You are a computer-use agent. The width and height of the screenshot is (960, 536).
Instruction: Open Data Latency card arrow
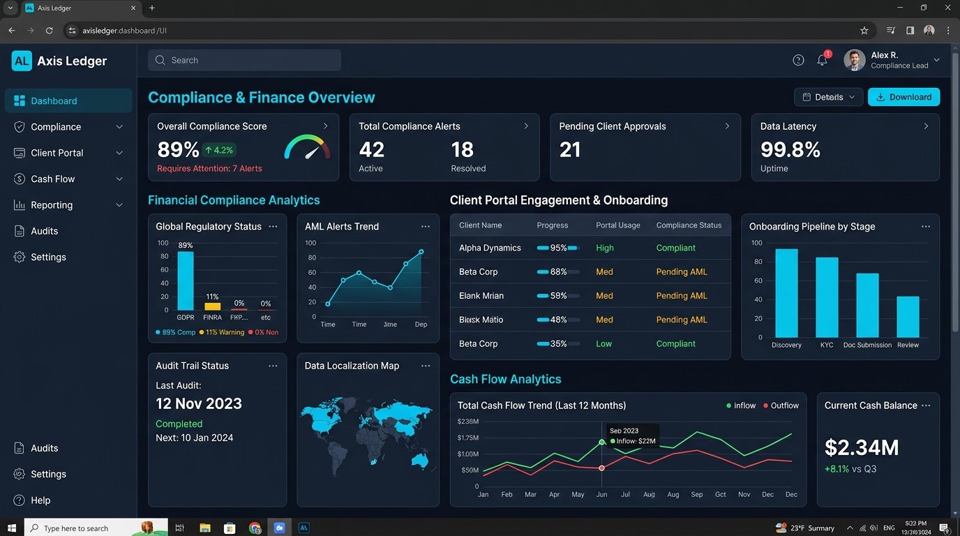pos(927,126)
